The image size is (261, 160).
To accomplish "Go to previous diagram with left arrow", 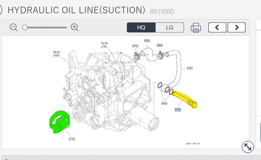I will pos(217,27).
